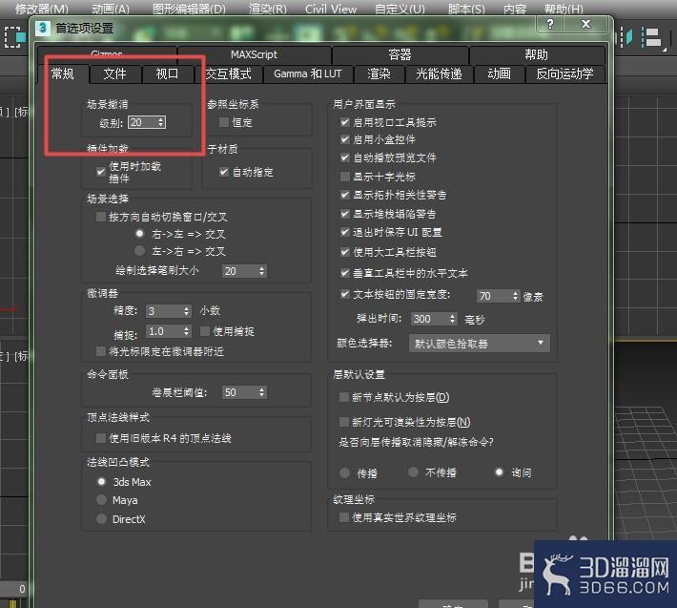The height and width of the screenshot is (608, 677).
Task: Toggle the 恒定 reference coordinate checkbox
Action: click(224, 122)
